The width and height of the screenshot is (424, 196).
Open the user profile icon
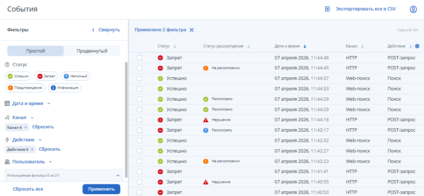413,9
